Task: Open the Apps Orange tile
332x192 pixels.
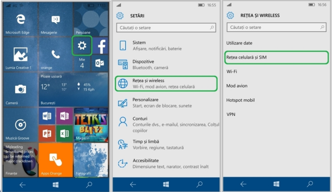Action: coord(56,160)
